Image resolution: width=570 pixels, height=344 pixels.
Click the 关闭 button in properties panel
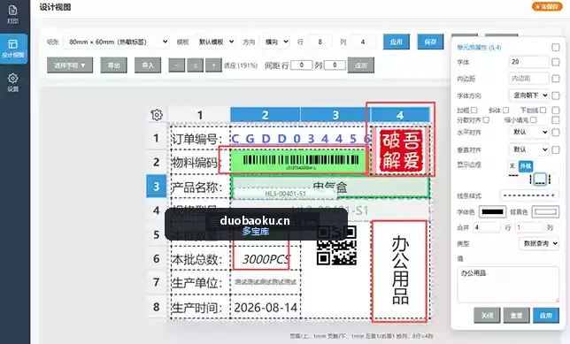tap(487, 316)
